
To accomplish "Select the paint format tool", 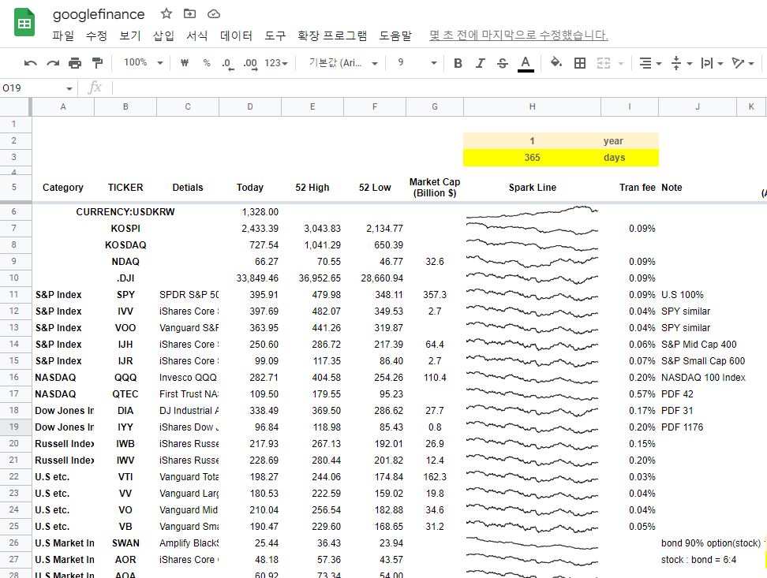I will (x=97, y=63).
